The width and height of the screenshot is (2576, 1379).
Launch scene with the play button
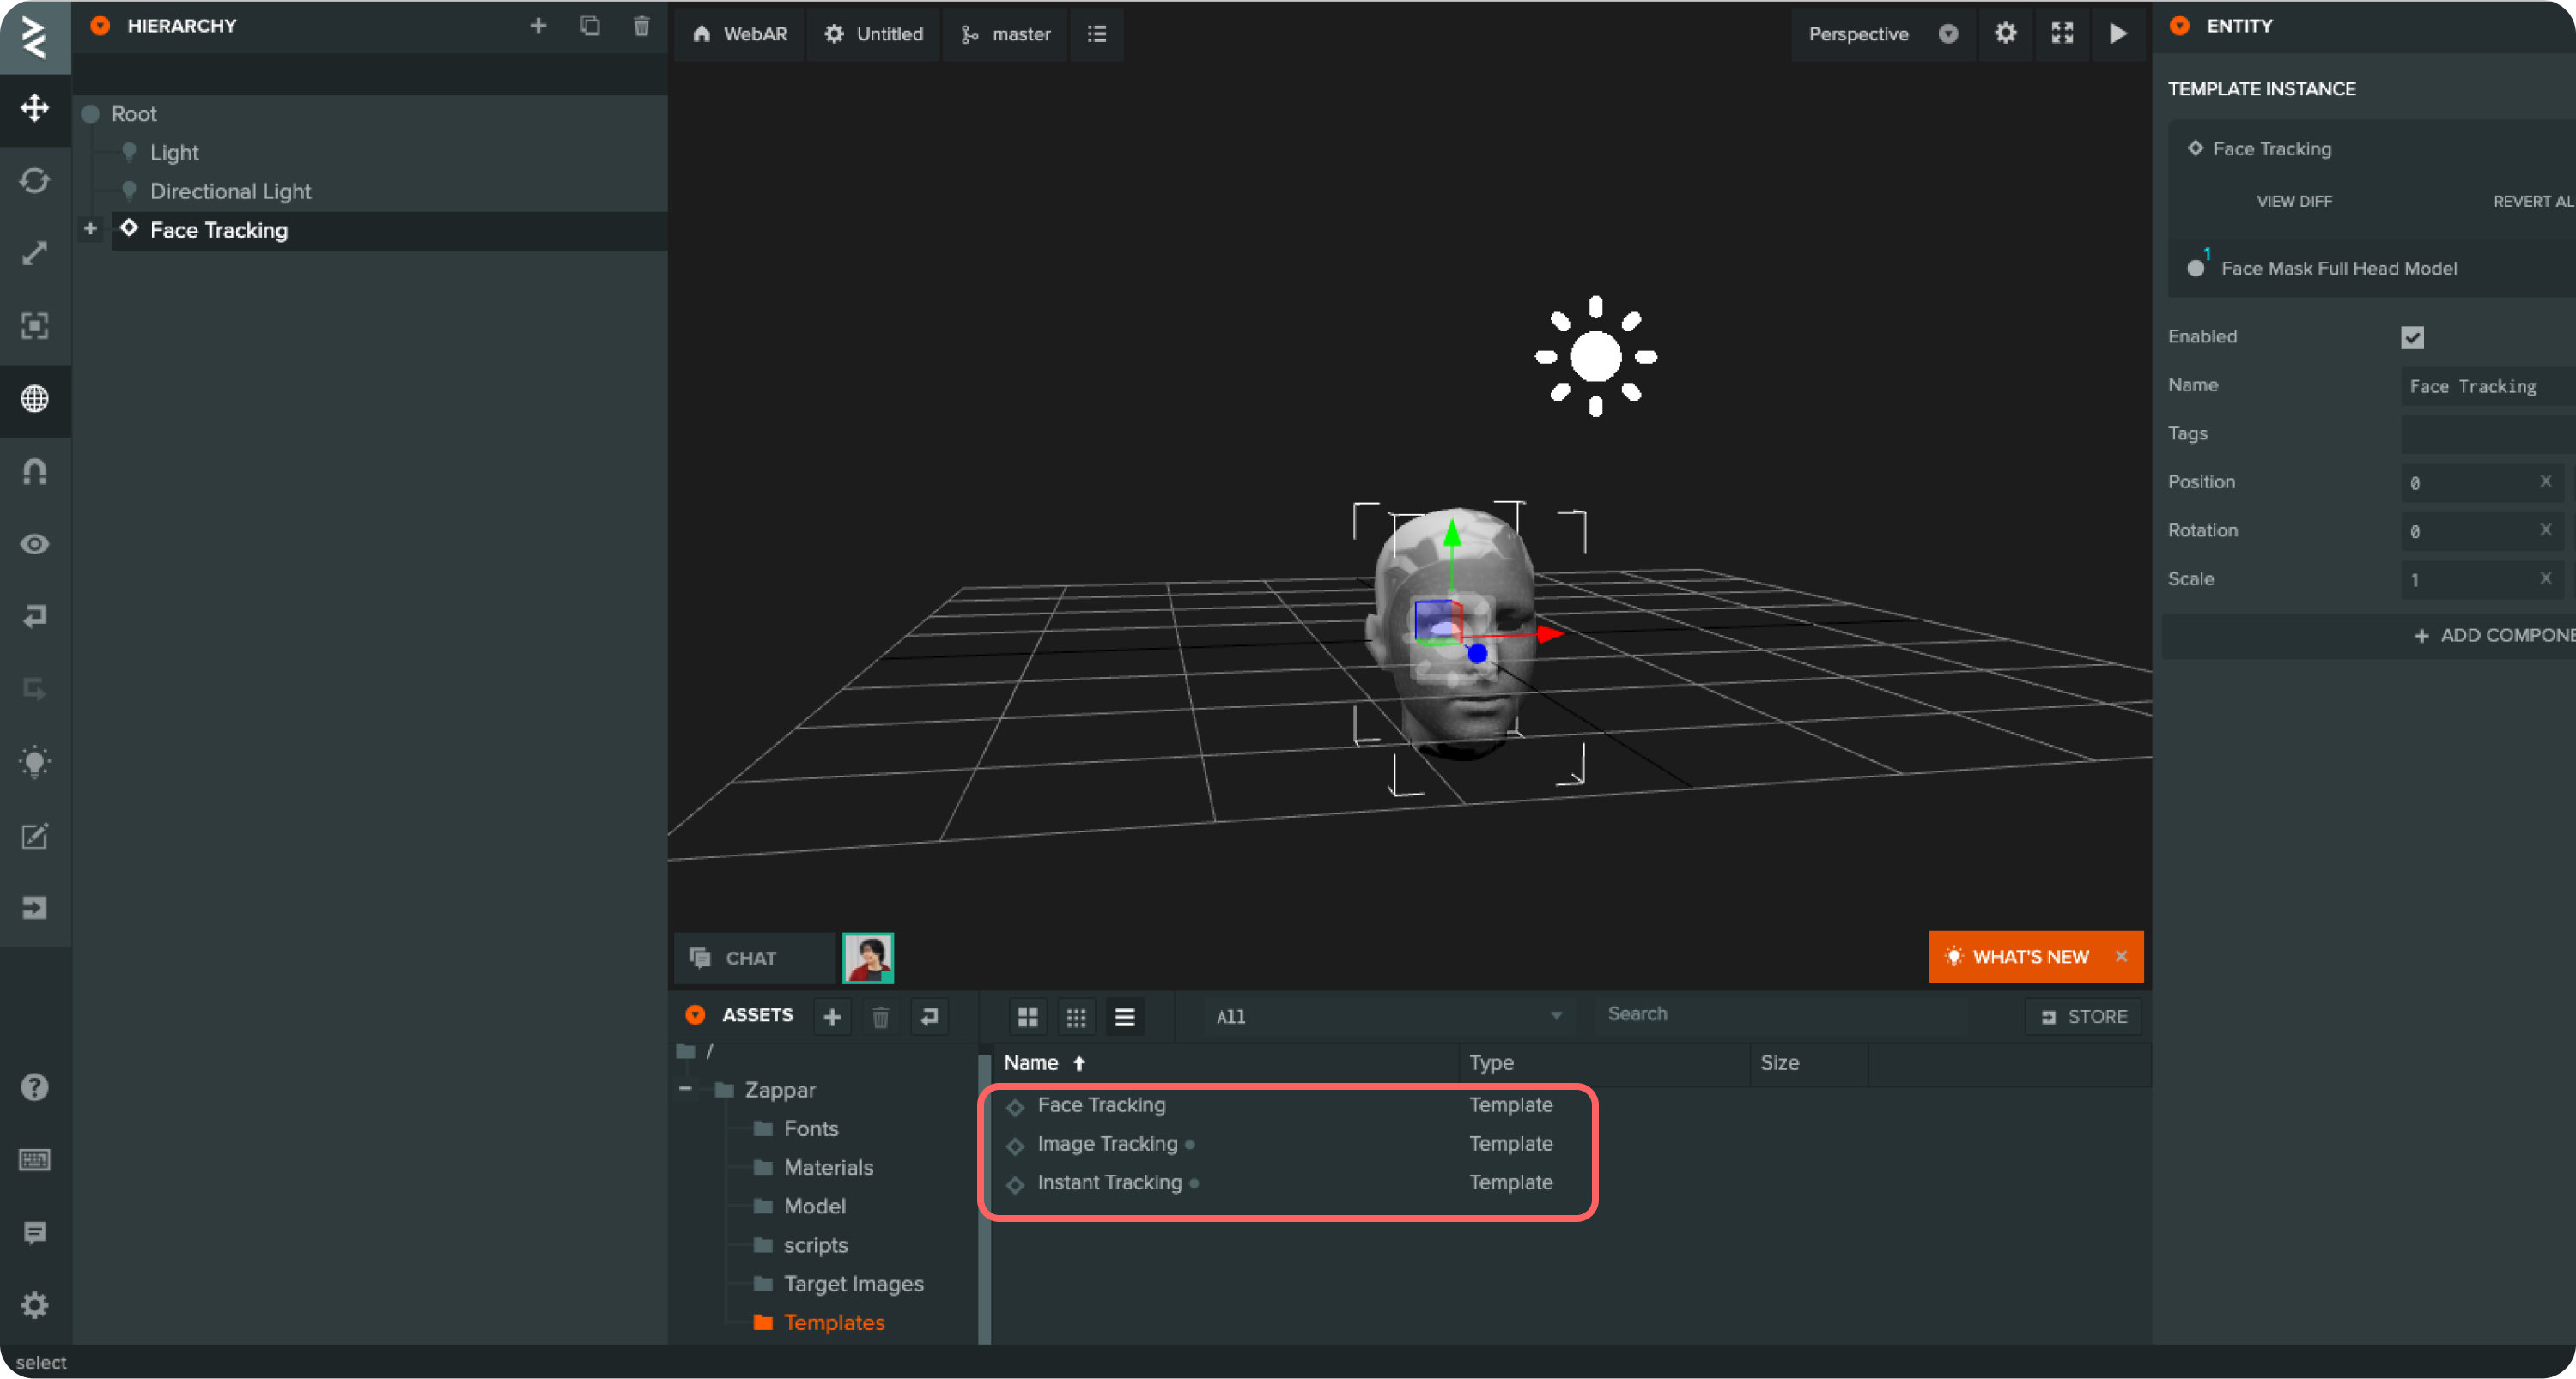coord(2118,34)
